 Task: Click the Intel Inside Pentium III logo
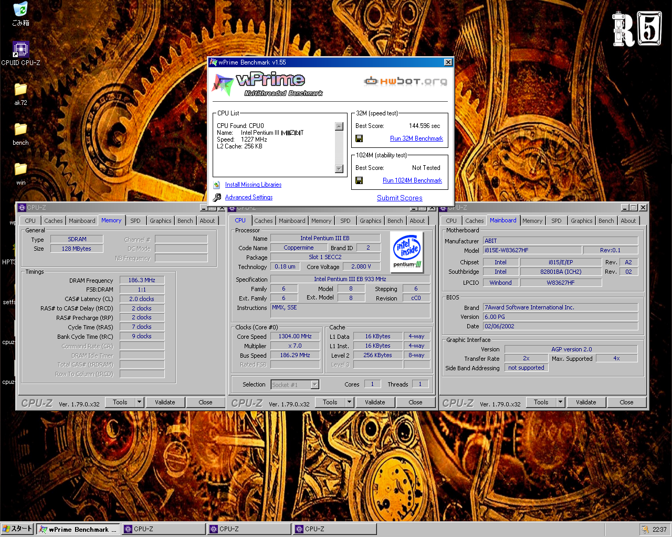coord(407,251)
